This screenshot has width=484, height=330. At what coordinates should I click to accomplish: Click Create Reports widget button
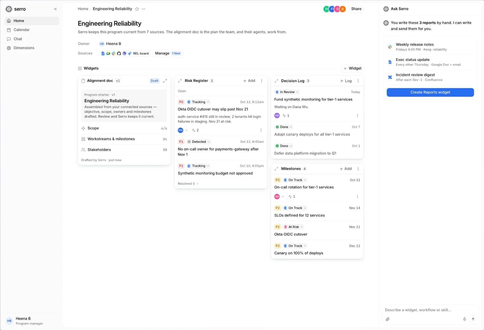coord(430,92)
